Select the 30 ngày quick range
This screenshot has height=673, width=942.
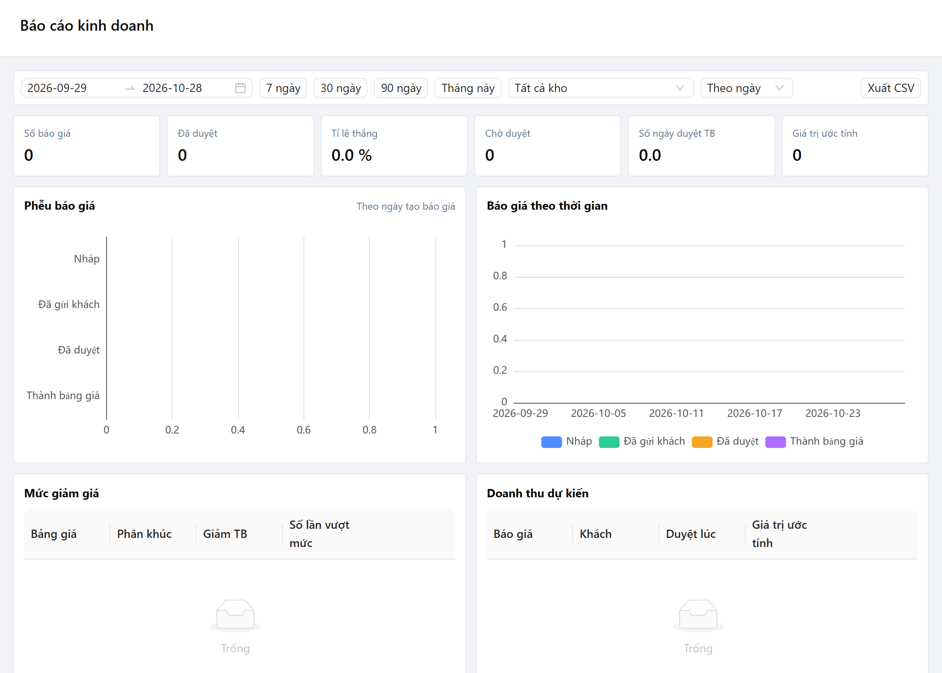(340, 88)
